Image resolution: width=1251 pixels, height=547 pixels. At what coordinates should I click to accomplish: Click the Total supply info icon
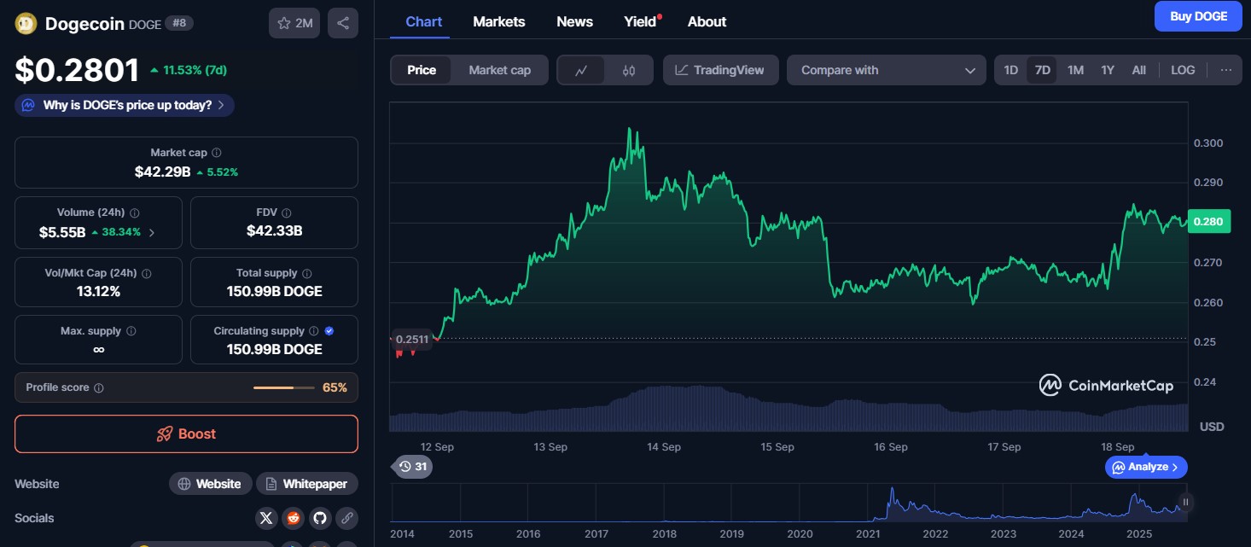coord(306,273)
